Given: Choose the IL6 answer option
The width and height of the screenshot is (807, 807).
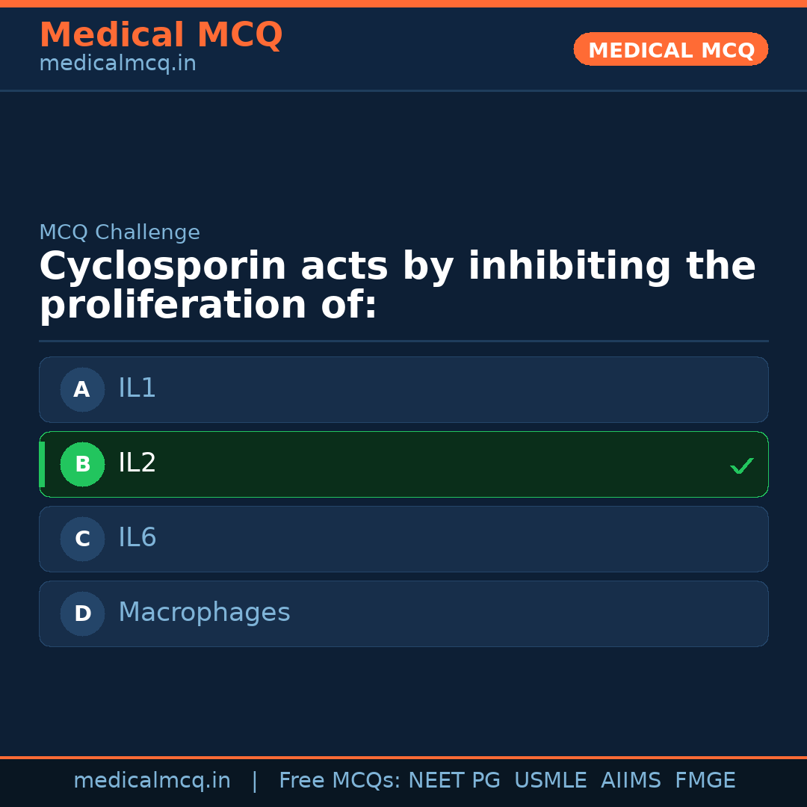Looking at the screenshot, I should 403,539.
